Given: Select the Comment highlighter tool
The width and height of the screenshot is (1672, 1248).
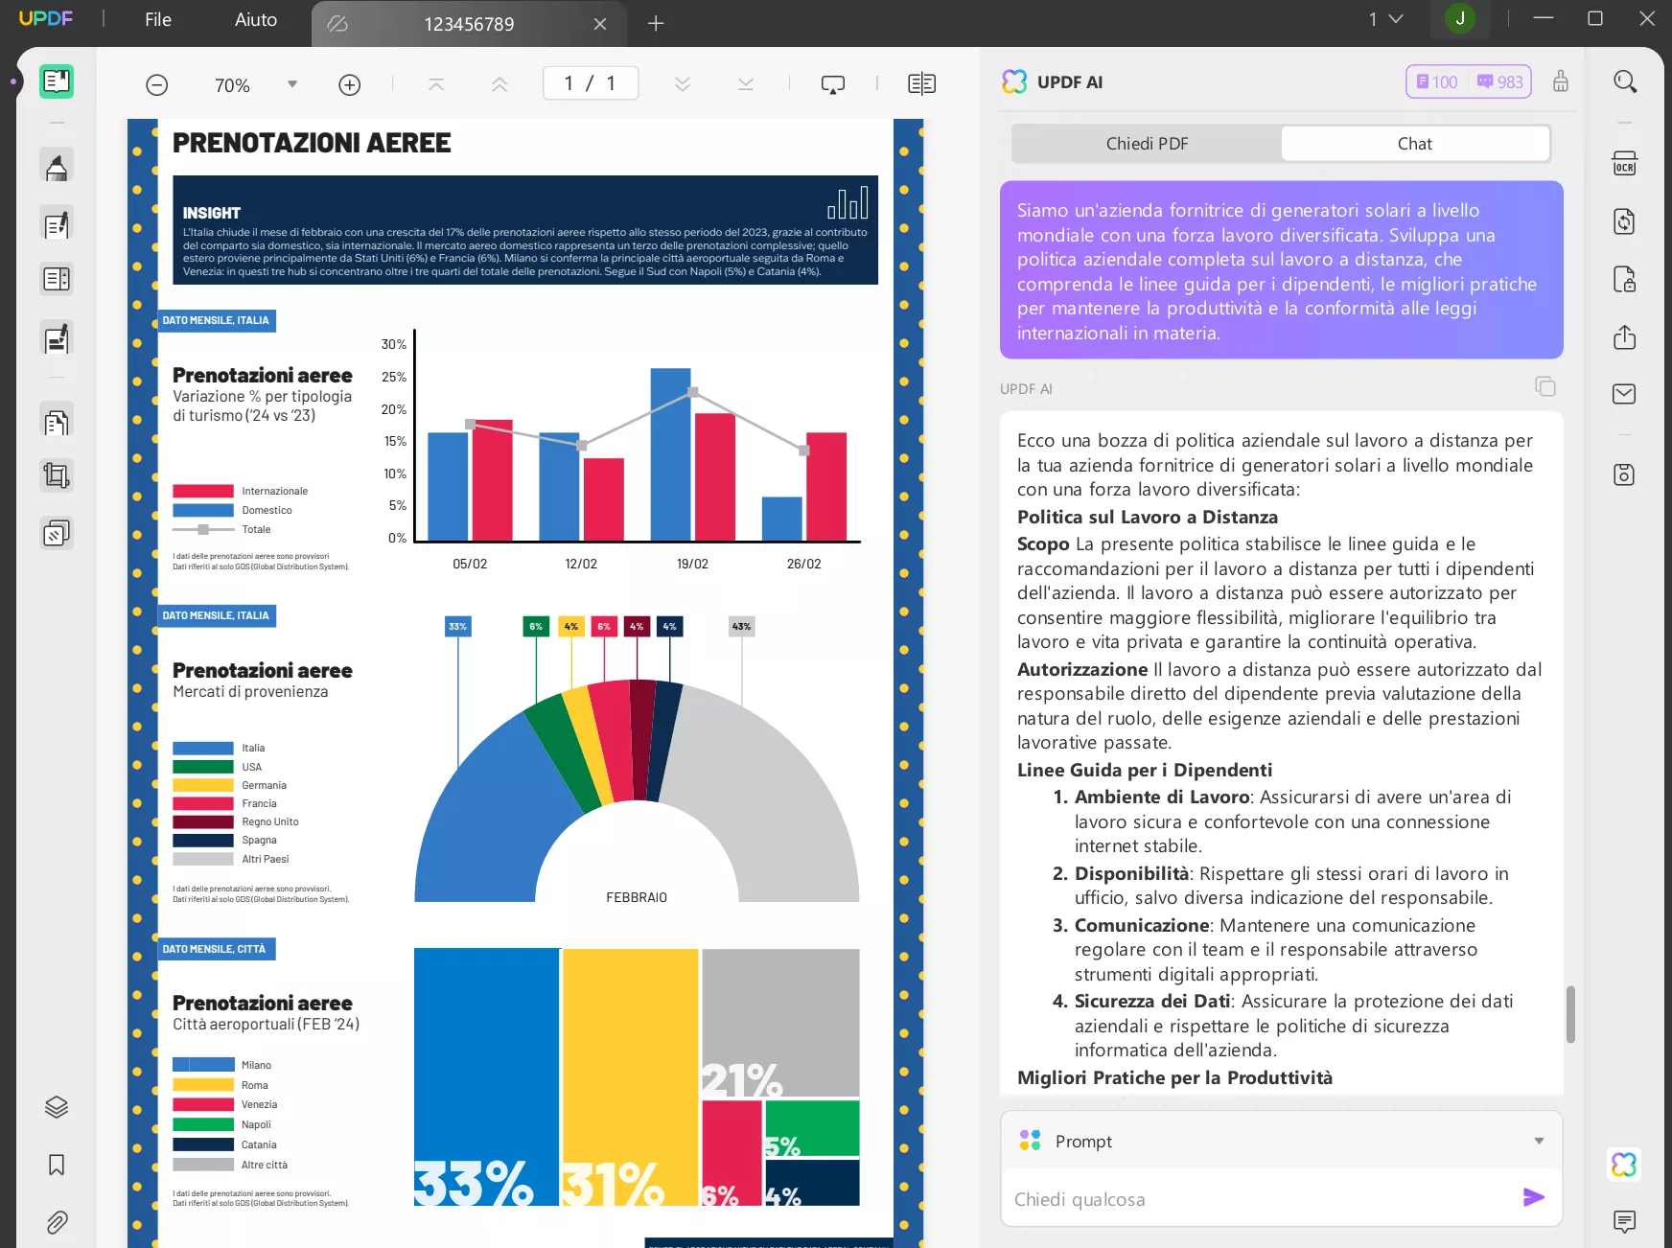Looking at the screenshot, I should [57, 166].
